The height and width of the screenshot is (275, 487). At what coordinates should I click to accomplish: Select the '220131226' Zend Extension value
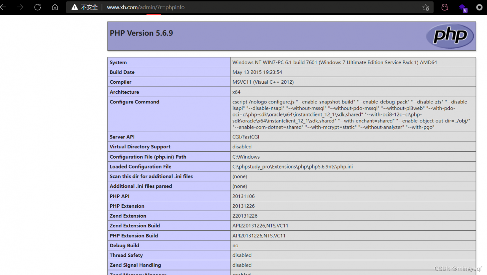click(x=245, y=216)
